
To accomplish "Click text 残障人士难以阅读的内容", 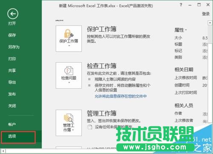I will pyautogui.click(x=115, y=79).
